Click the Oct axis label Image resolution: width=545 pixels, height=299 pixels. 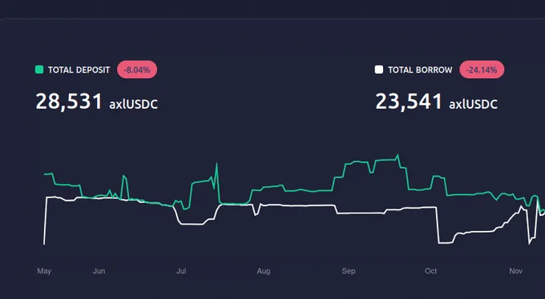pos(430,271)
